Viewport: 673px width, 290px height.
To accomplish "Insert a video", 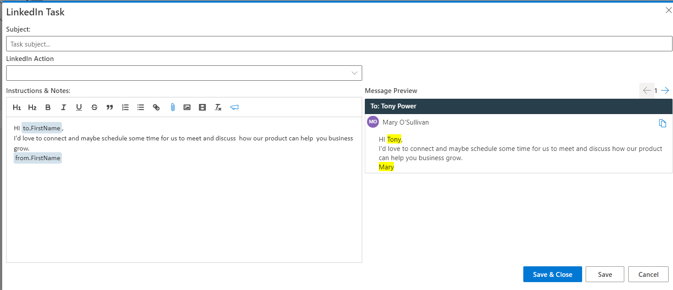I will click(x=202, y=107).
